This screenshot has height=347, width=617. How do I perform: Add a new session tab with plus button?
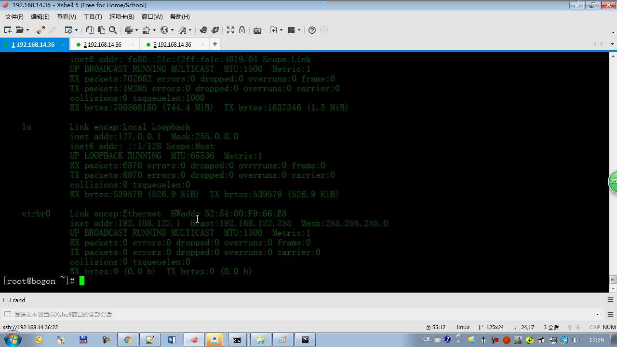tap(215, 44)
